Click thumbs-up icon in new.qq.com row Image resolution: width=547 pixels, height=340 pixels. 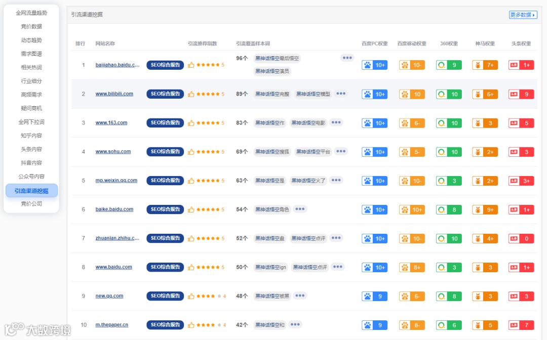click(x=191, y=296)
